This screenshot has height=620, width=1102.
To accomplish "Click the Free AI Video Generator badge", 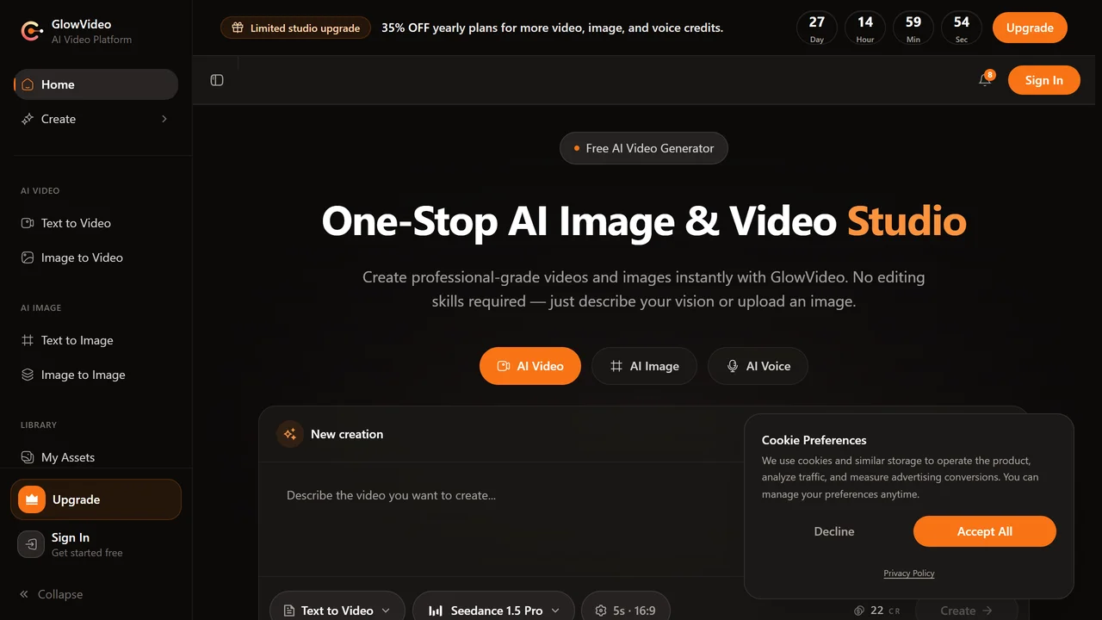I will point(644,148).
